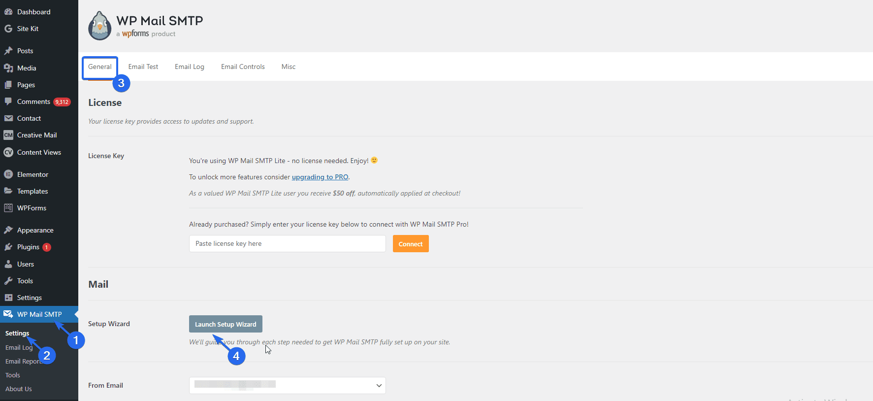
Task: Click the orange Connect button
Action: click(411, 244)
